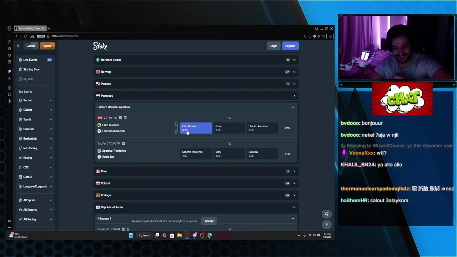Open Microsoft Edge from taskbar
The height and width of the screenshot is (257, 457).
[x=210, y=235]
